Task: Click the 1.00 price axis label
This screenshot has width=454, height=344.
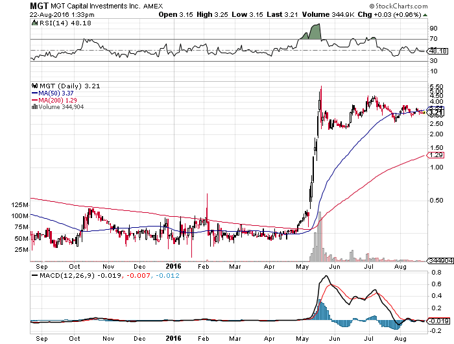Action: 436,167
